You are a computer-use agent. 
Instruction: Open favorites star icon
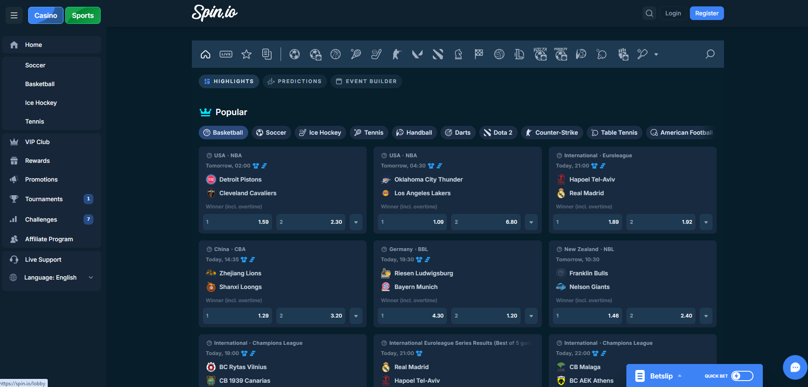click(x=246, y=54)
